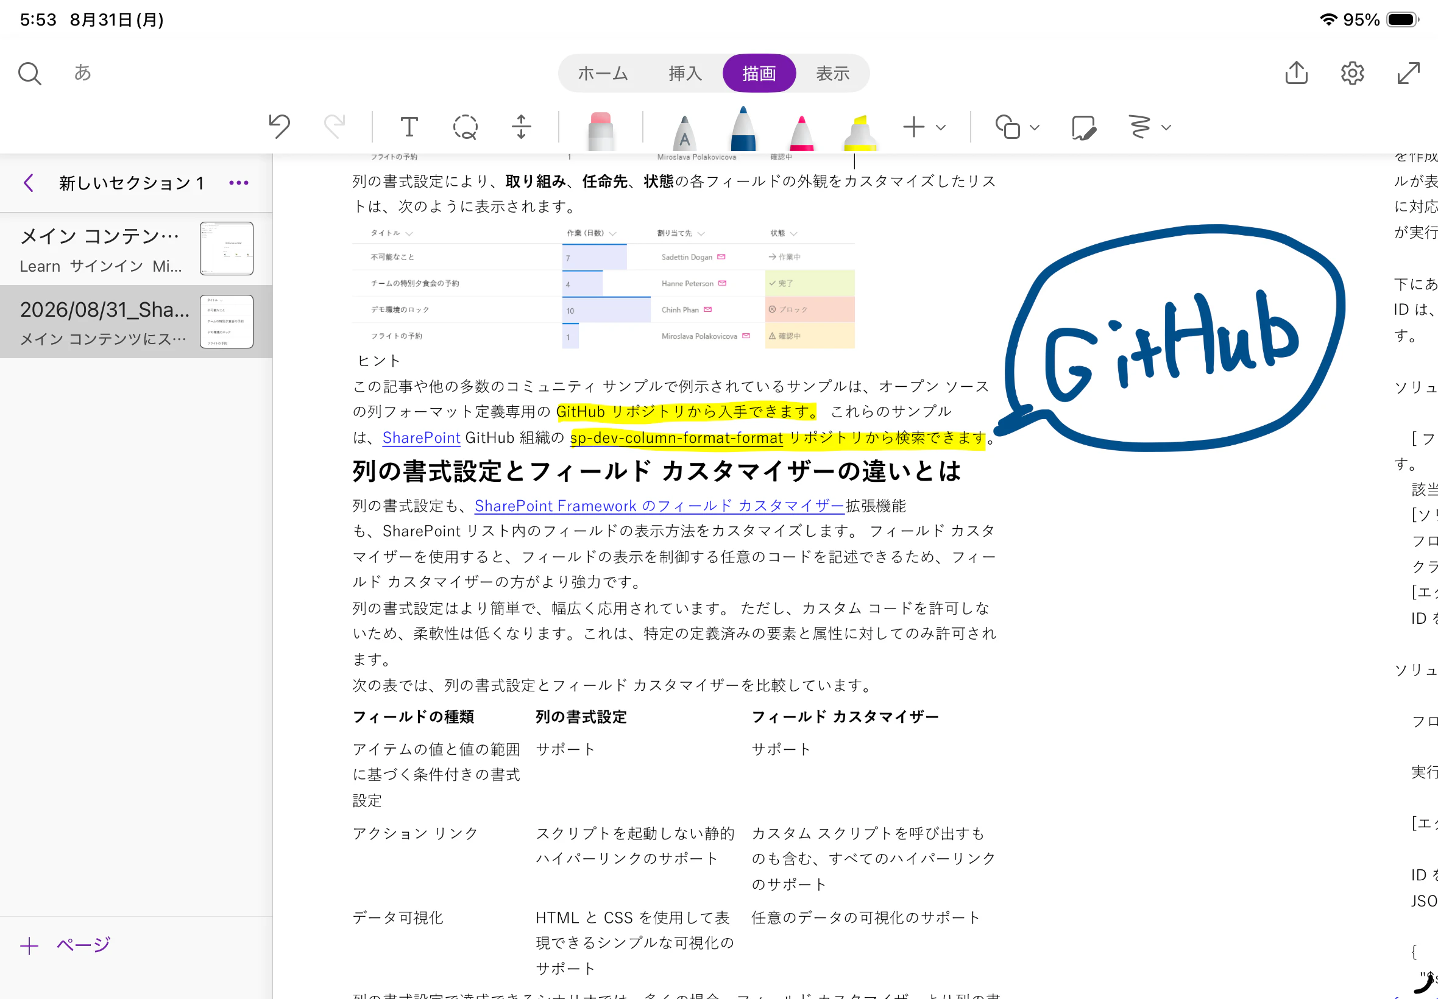
Task: Open the sp-dev-column-format-format link
Action: coord(676,437)
